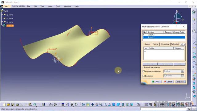Open the Undo history dropdown arrow
The image size is (197, 111).
click(36, 106)
